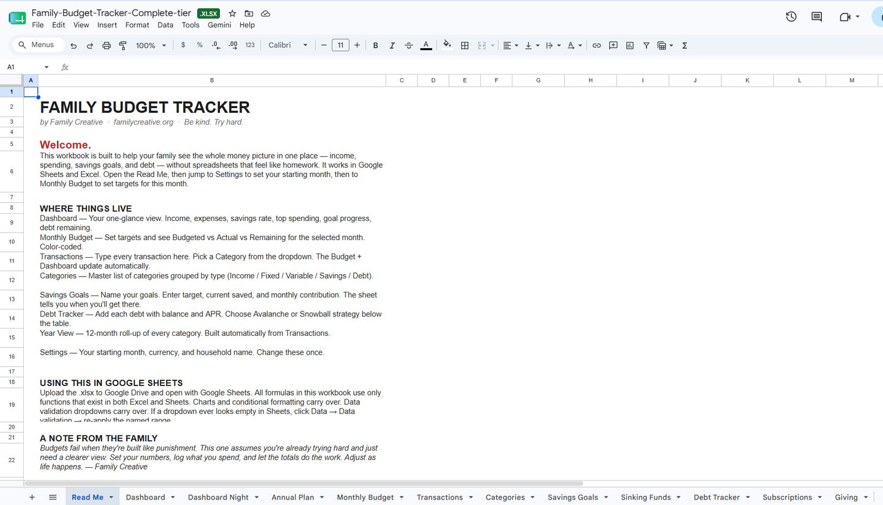
Task: Open the Insert menu
Action: click(107, 25)
